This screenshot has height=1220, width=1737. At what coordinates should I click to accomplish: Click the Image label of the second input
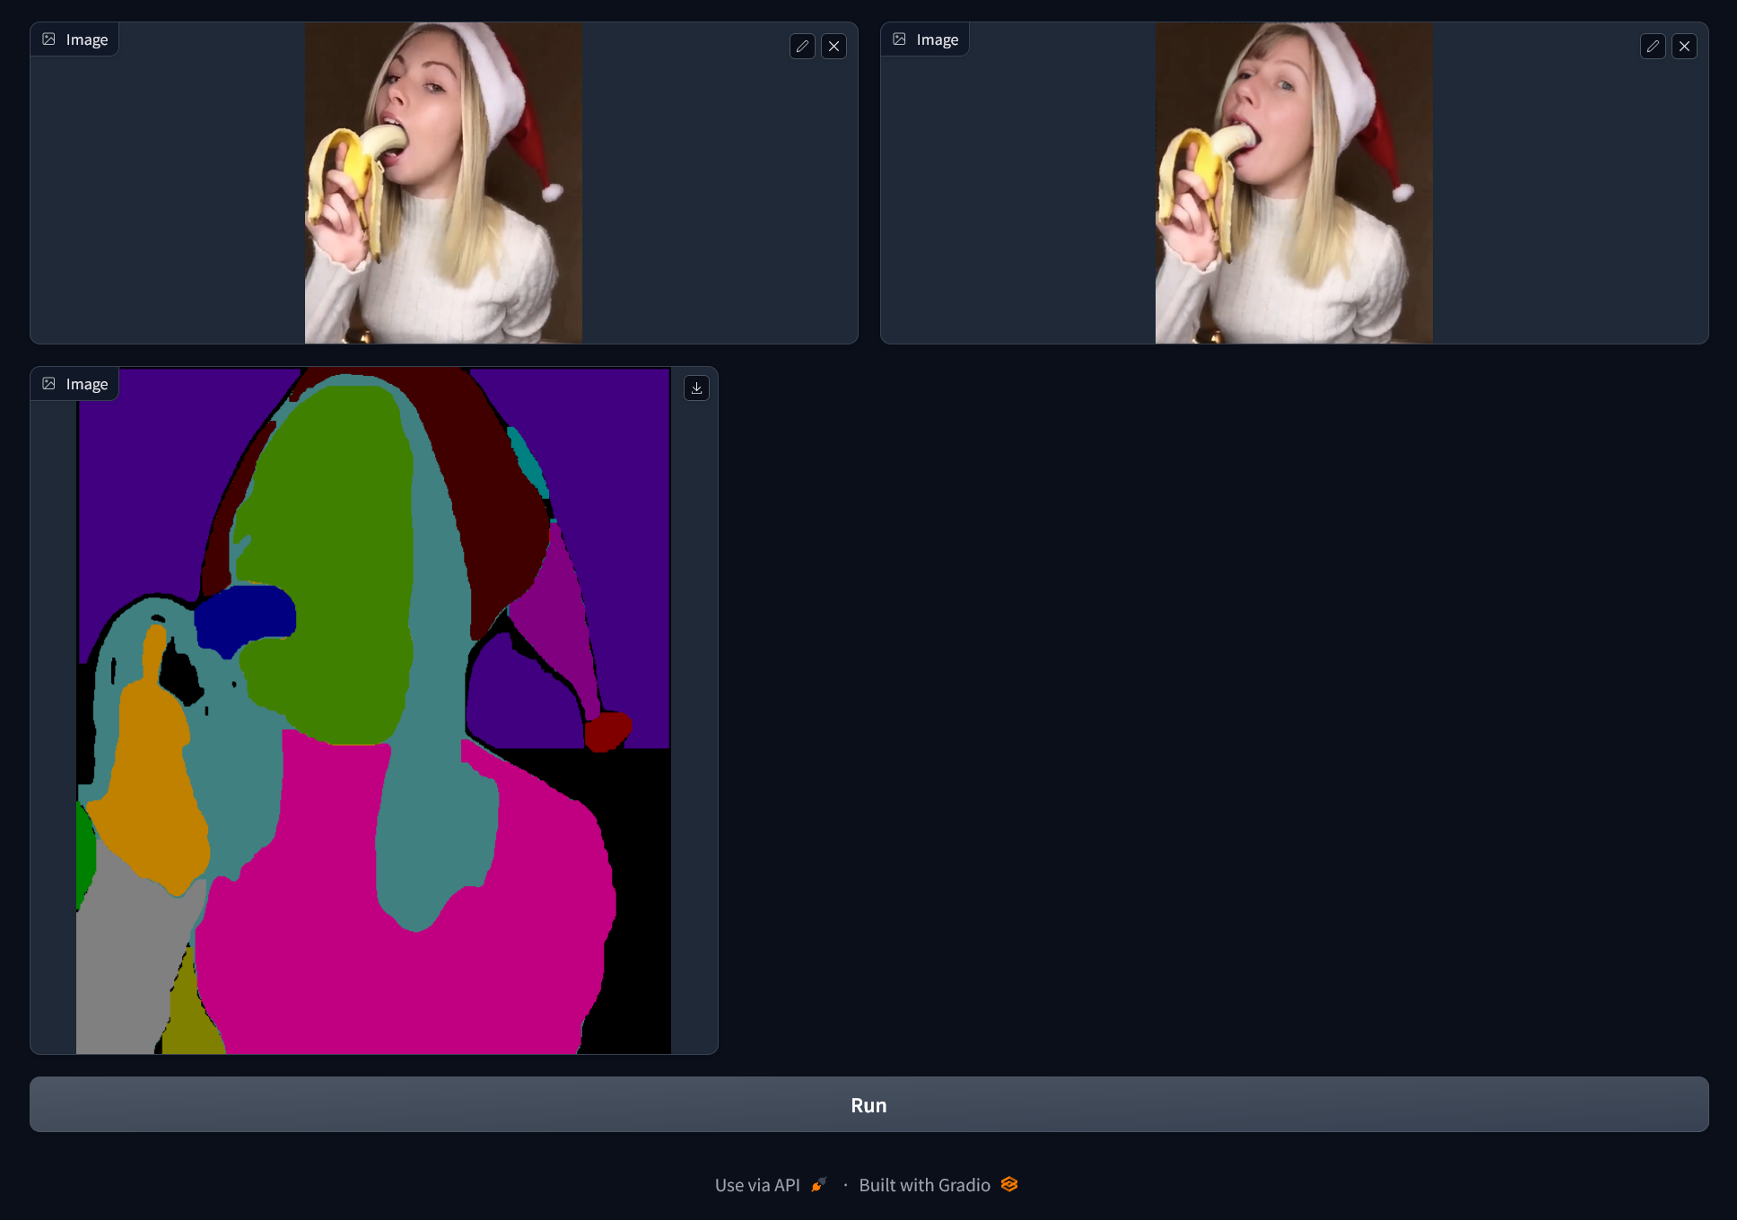pyautogui.click(x=936, y=39)
